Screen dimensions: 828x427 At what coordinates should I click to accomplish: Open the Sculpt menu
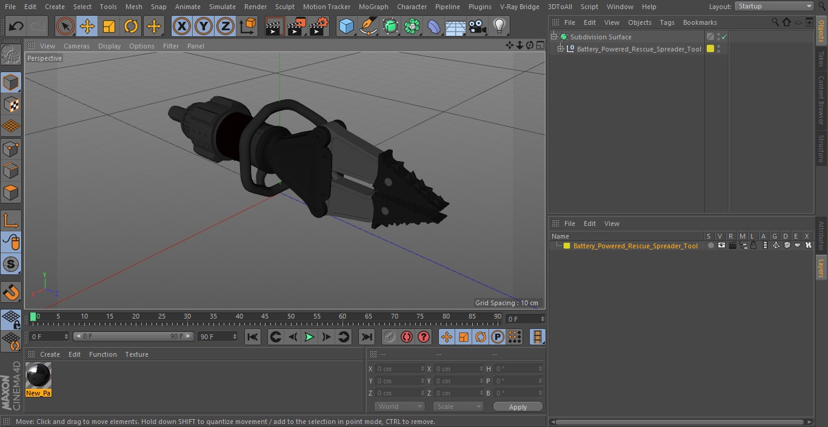coord(284,7)
